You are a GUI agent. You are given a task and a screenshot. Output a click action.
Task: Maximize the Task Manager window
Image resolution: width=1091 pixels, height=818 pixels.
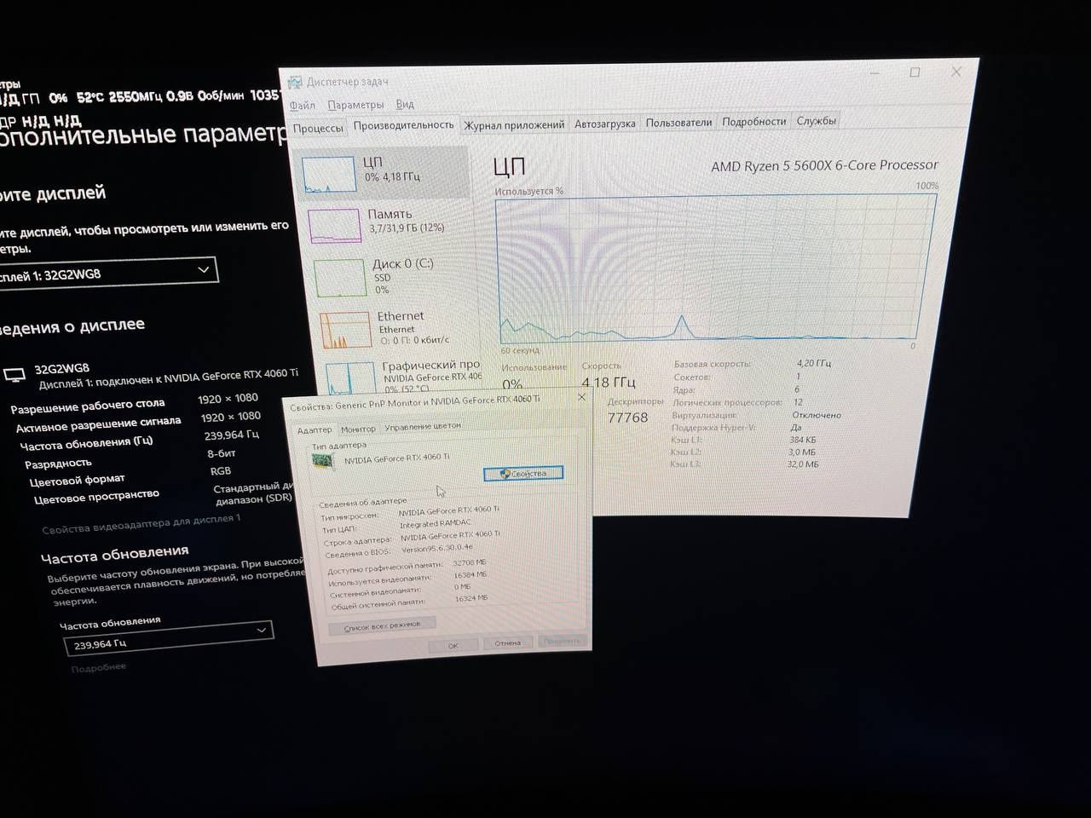tap(915, 72)
